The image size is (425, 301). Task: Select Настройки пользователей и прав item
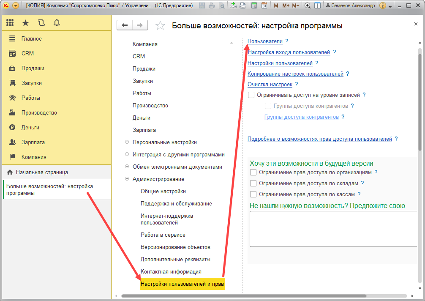182,284
